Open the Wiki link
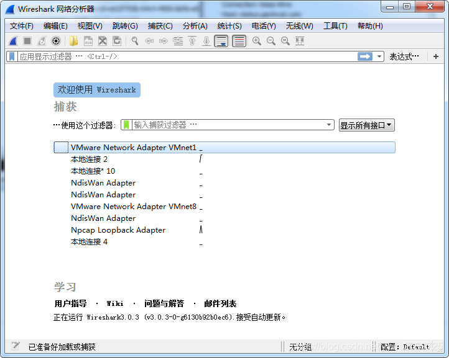The image size is (449, 358). tap(115, 303)
